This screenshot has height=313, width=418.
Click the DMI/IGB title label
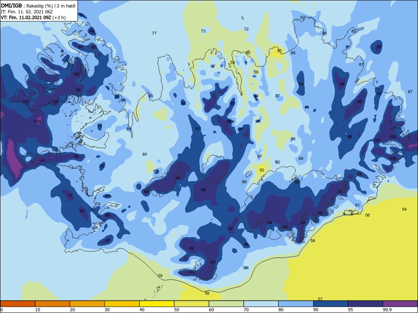click(x=11, y=6)
